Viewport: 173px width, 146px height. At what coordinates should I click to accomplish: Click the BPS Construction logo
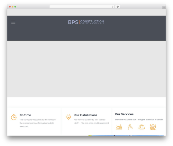86,22
